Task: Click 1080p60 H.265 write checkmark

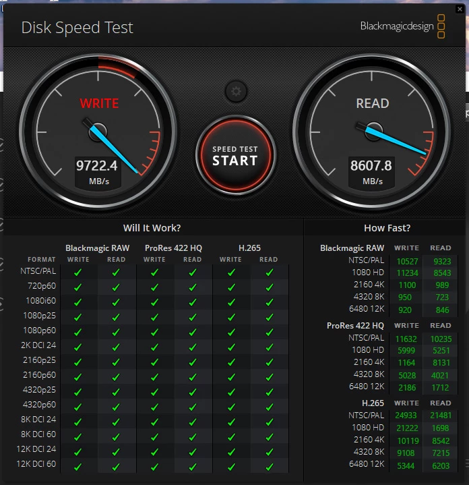Action: (x=231, y=332)
